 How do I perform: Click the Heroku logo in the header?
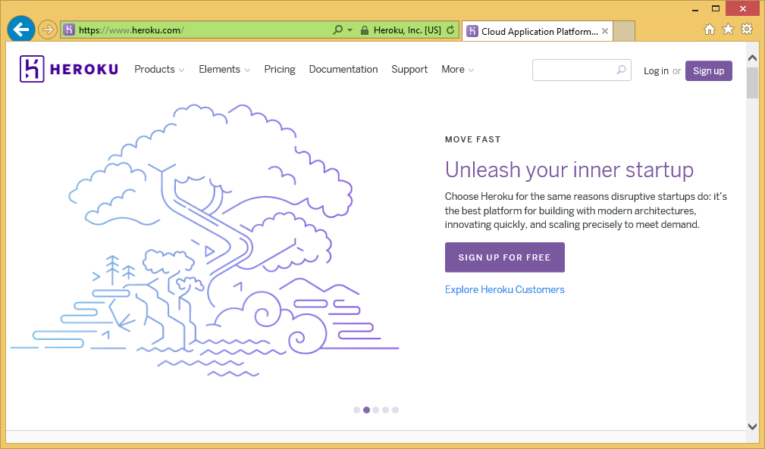[x=69, y=70]
